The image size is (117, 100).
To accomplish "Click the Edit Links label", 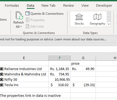I will pyautogui.click(x=37, y=26).
